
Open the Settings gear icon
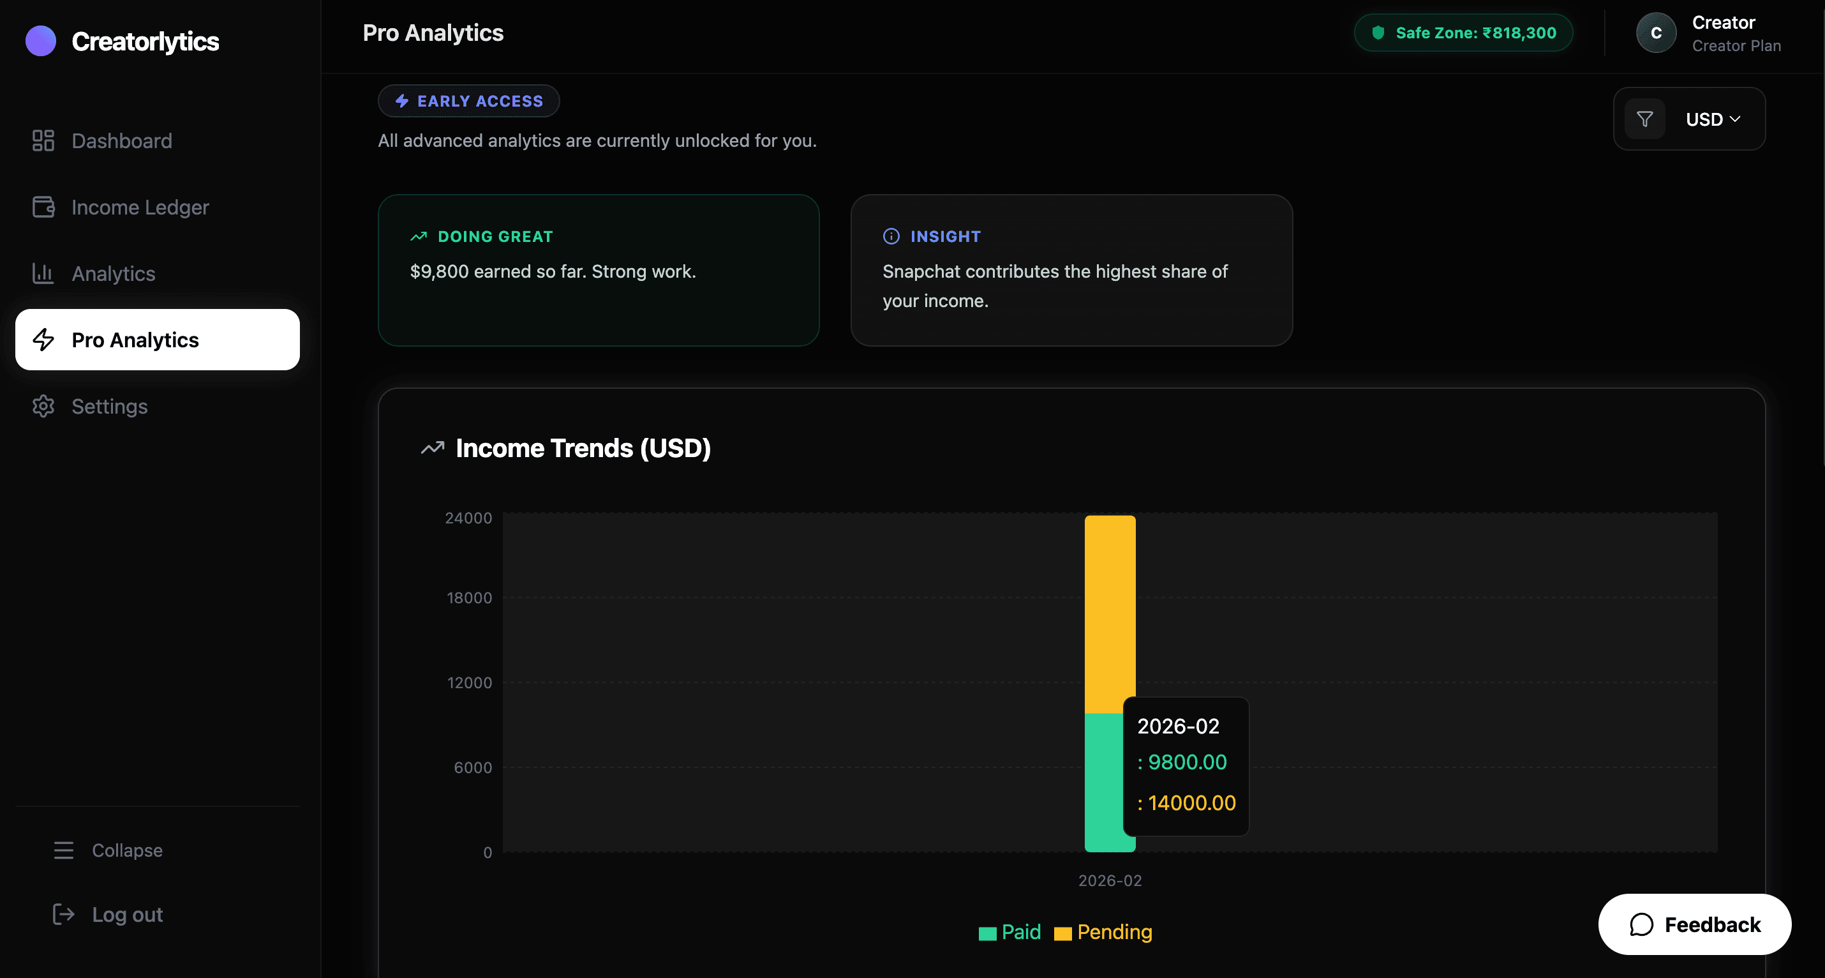(x=43, y=406)
